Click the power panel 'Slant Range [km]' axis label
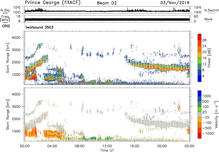 coord(8,58)
